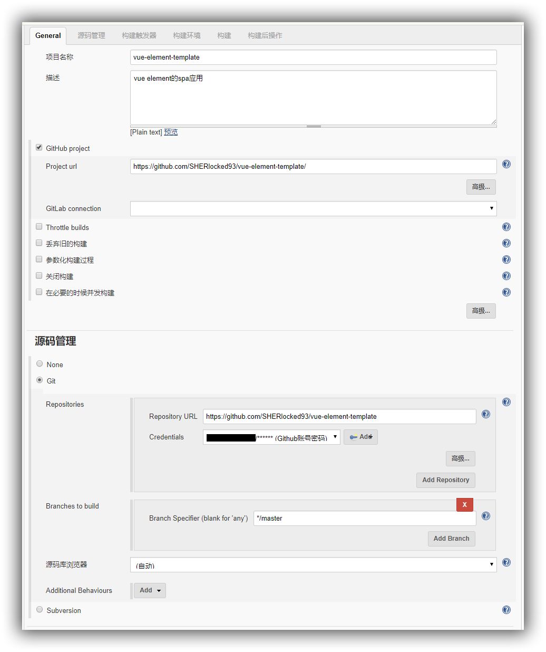Delete branch with red X button
The image size is (546, 652).
pos(465,504)
